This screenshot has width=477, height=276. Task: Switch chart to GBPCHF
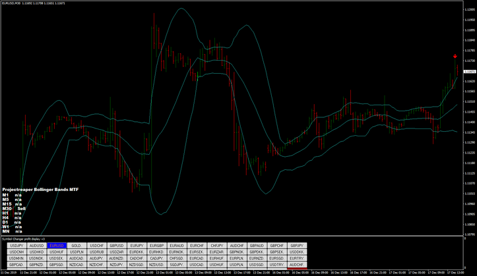[277, 245]
